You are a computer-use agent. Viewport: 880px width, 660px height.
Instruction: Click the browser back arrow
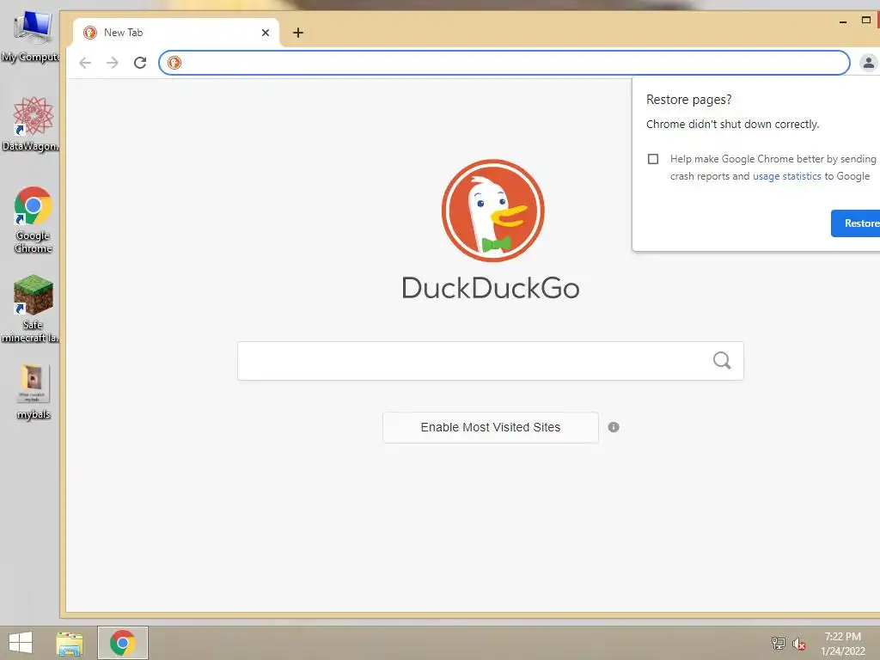click(85, 63)
